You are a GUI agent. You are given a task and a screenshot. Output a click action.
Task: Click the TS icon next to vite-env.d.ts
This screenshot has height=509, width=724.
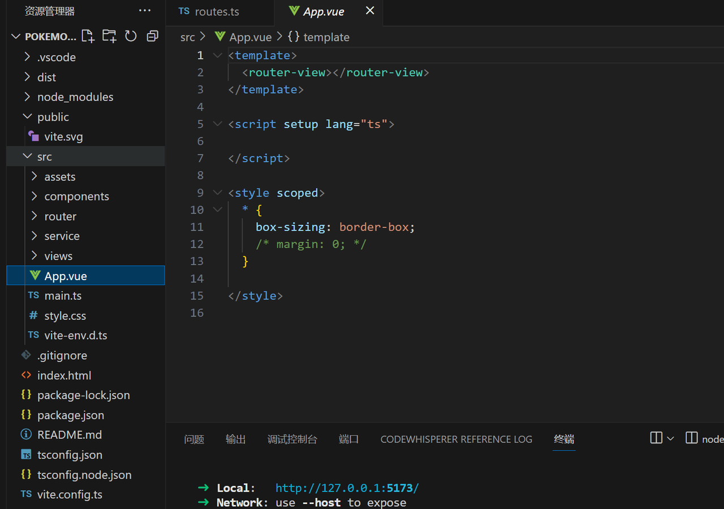33,335
